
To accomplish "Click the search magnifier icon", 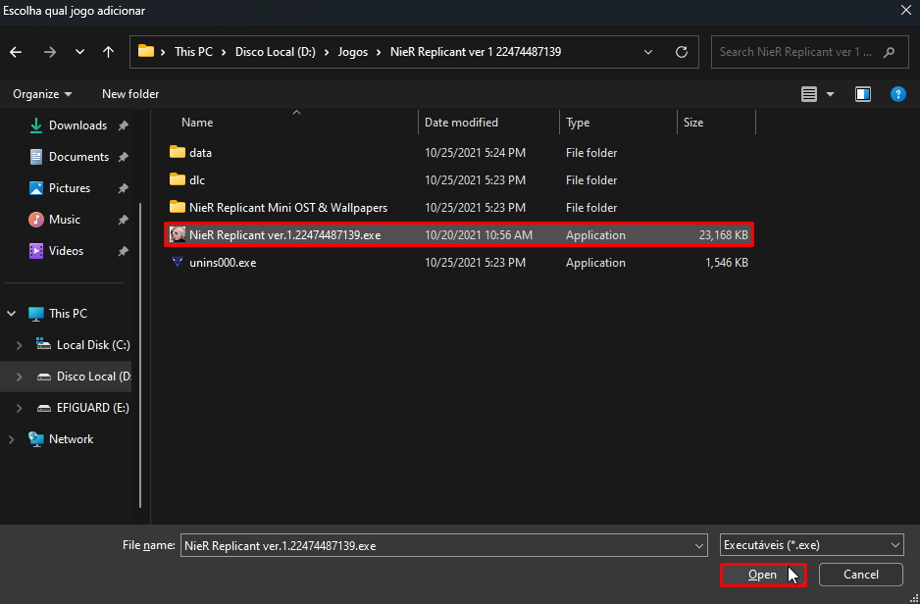I will [x=890, y=52].
